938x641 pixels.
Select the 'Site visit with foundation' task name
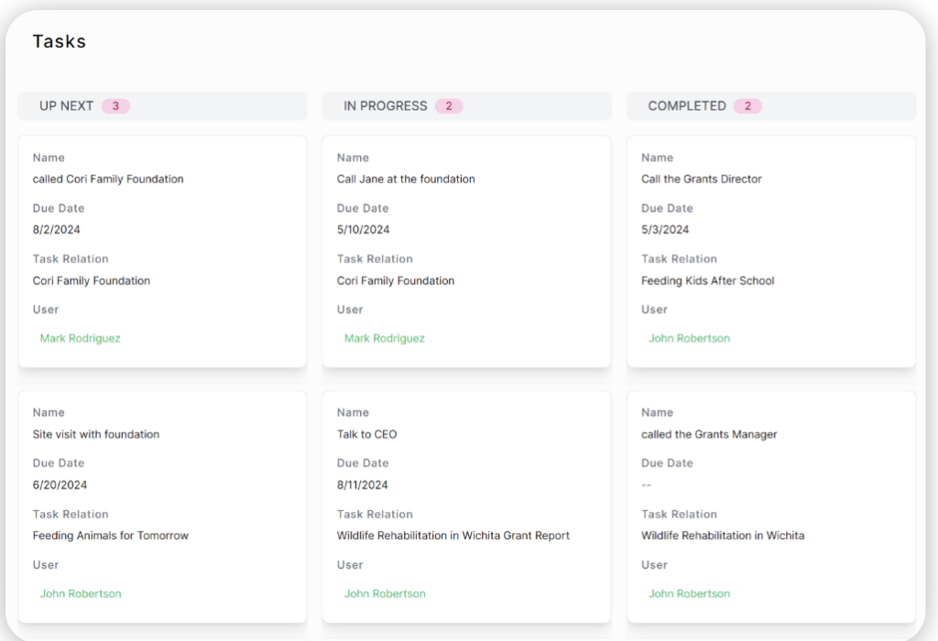(96, 435)
